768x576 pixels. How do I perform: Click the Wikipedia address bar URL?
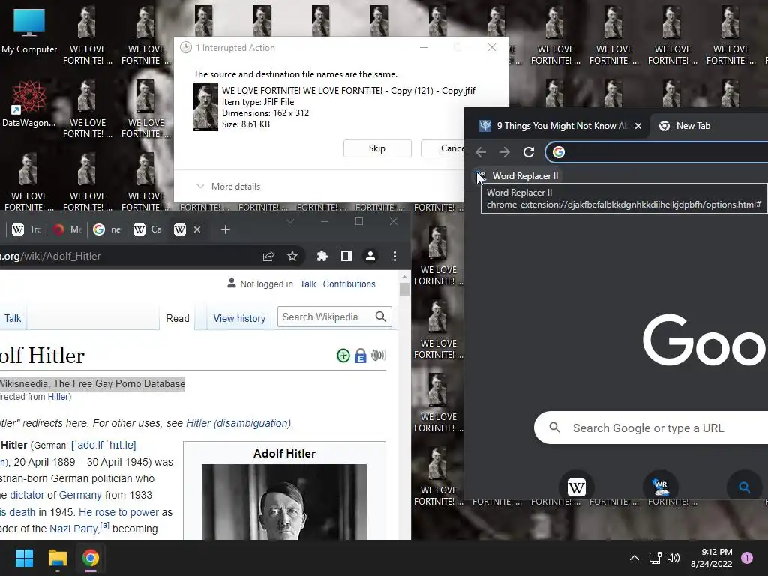click(x=50, y=256)
